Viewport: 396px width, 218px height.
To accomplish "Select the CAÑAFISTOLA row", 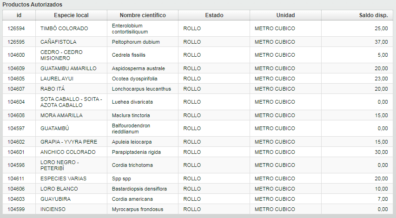I will point(198,42).
